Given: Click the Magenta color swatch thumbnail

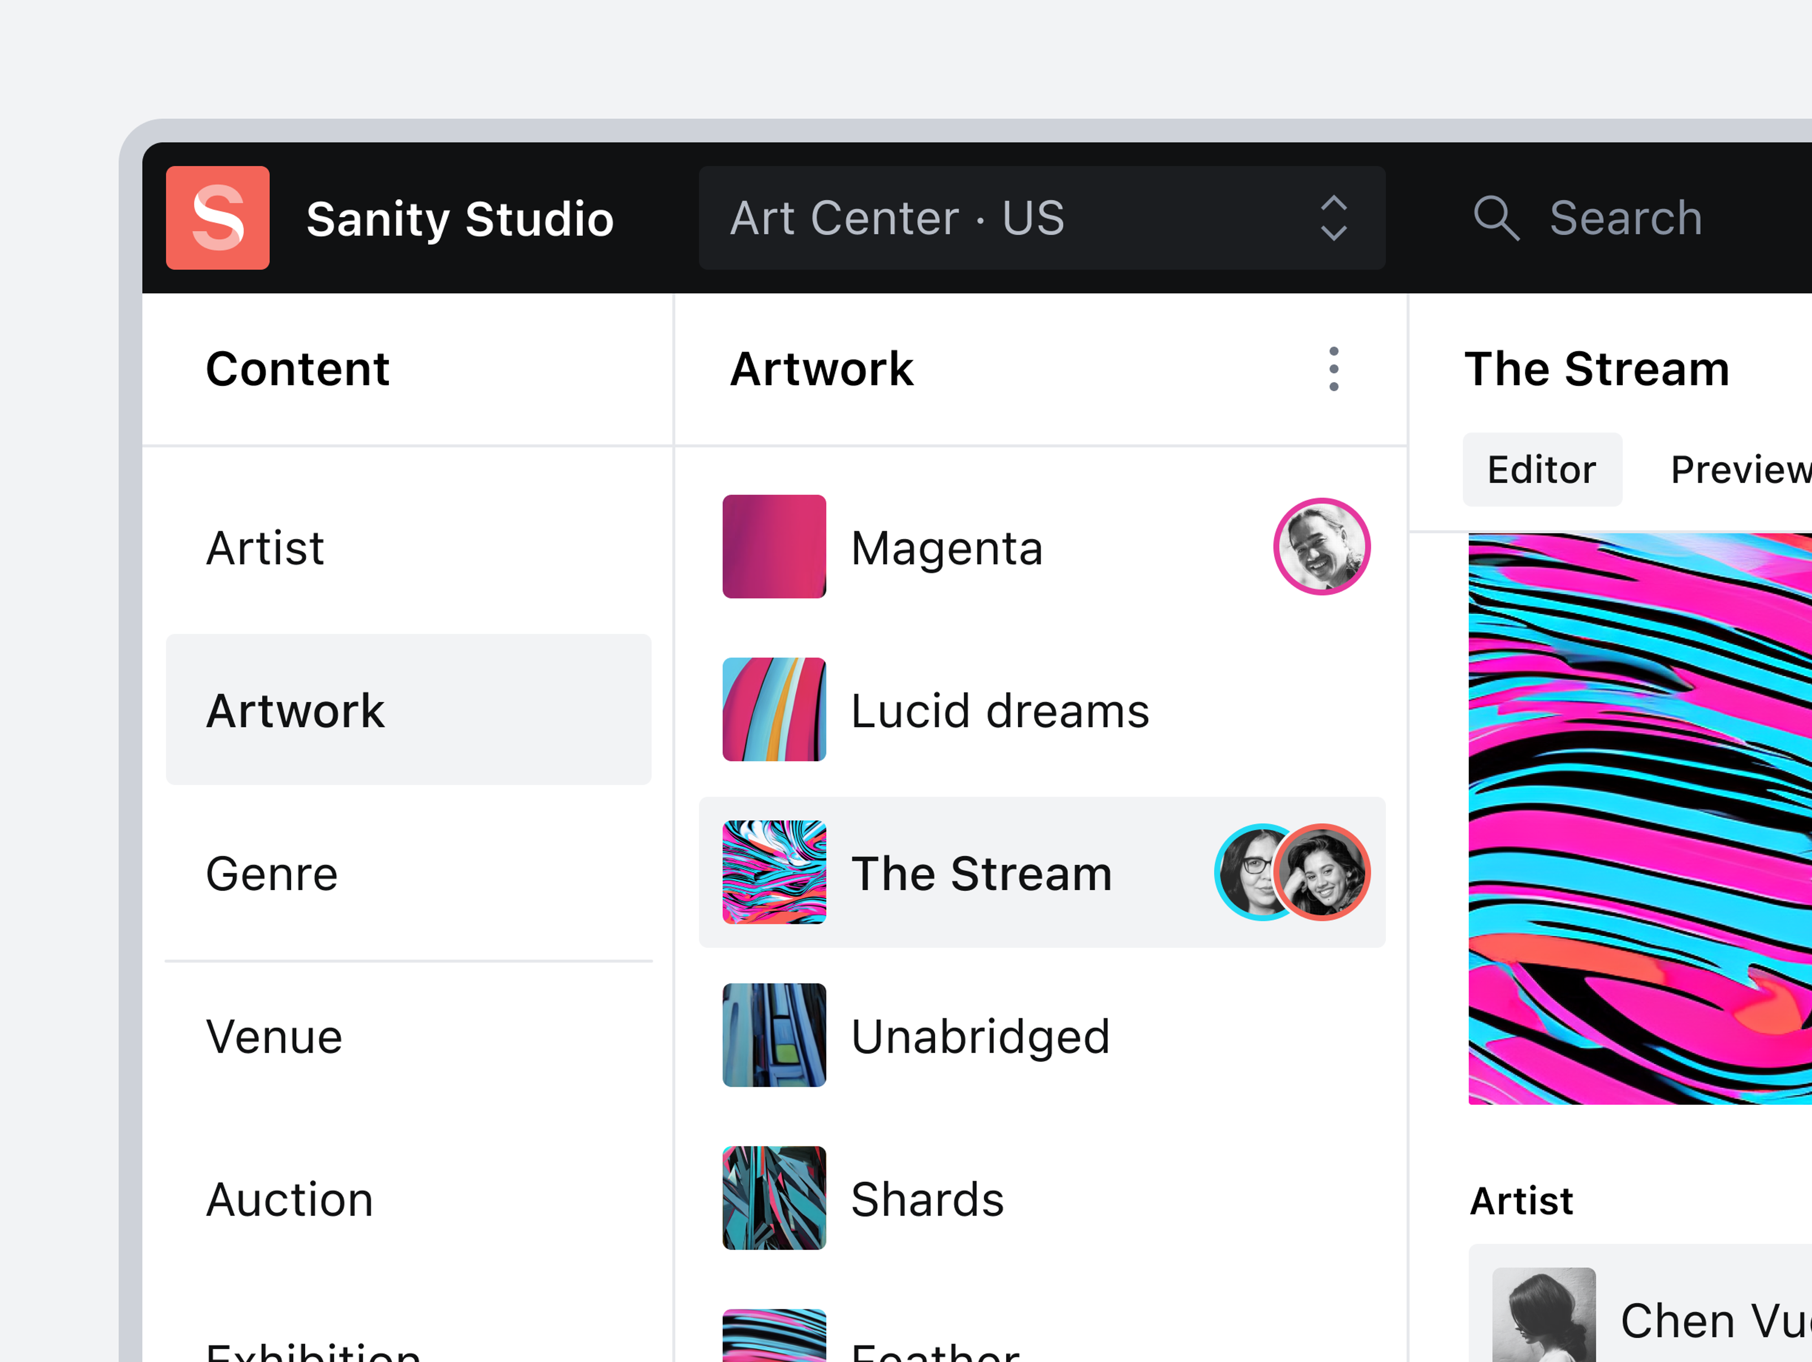Looking at the screenshot, I should pyautogui.click(x=774, y=546).
